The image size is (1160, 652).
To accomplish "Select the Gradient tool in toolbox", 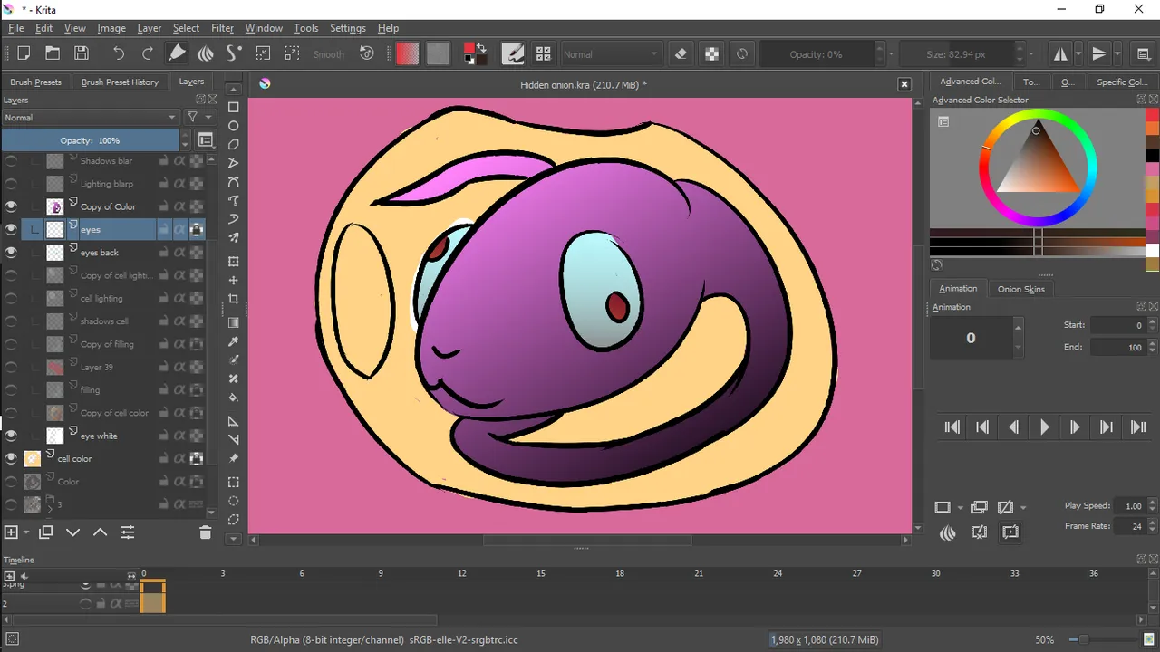I will [233, 322].
